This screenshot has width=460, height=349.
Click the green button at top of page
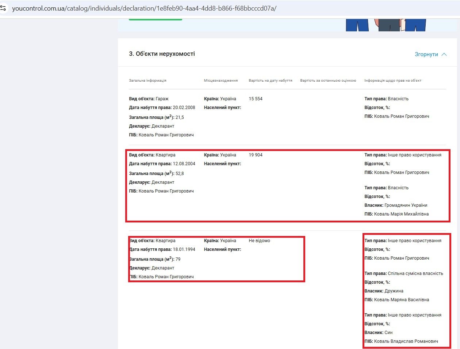coord(155,19)
